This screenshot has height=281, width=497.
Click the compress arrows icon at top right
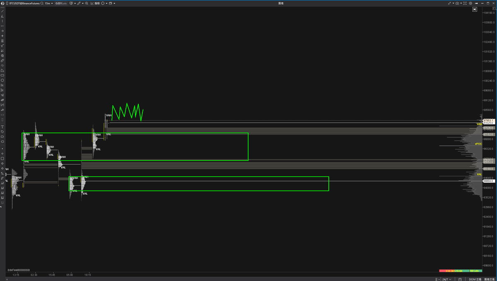(x=449, y=3)
